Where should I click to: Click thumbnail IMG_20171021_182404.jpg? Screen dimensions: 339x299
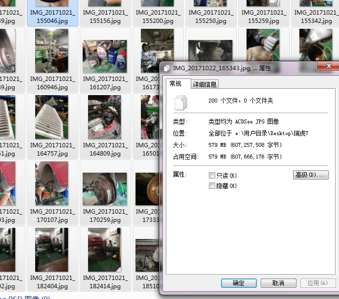52,250
